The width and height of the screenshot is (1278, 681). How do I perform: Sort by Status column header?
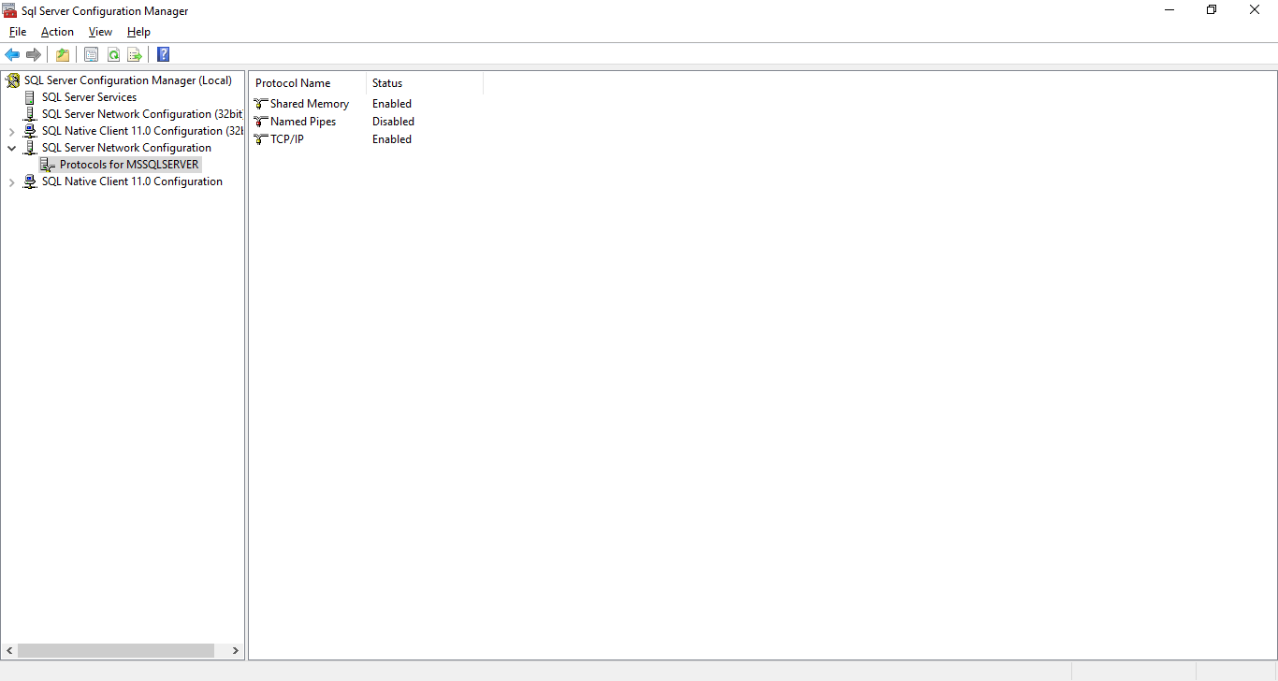pyautogui.click(x=425, y=83)
